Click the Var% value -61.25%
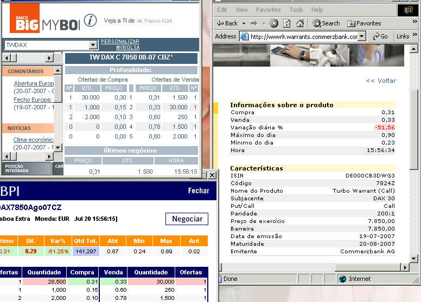This screenshot has width=421, height=302. click(58, 252)
